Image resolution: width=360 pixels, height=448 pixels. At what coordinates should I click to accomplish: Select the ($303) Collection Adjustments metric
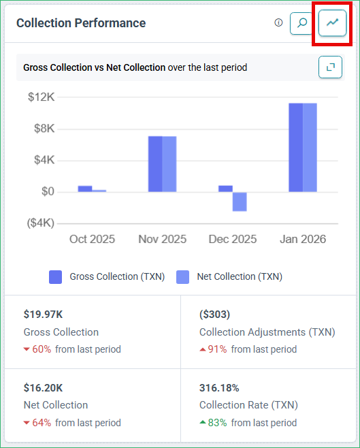point(268,332)
